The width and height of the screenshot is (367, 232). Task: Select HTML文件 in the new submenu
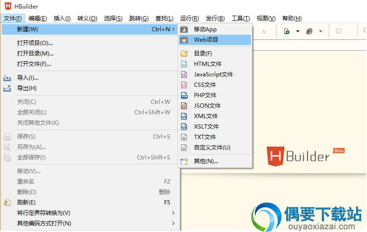click(215, 64)
